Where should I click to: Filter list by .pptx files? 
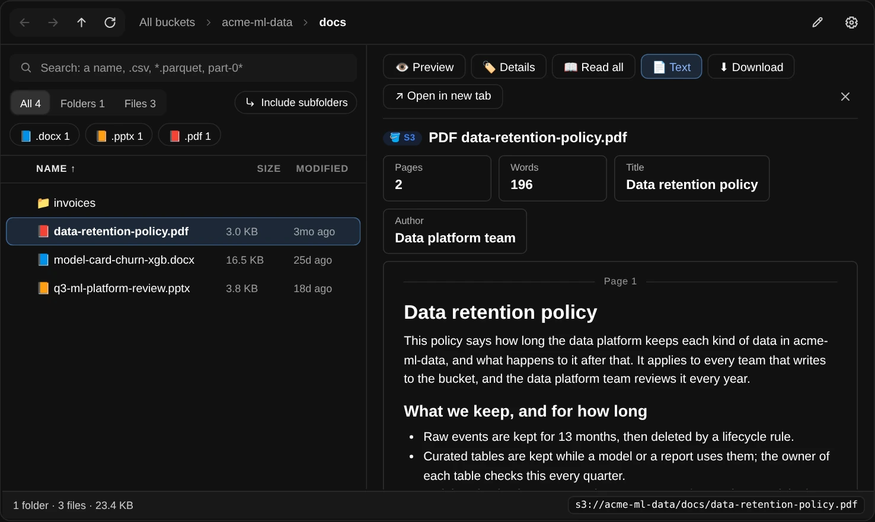click(x=119, y=136)
